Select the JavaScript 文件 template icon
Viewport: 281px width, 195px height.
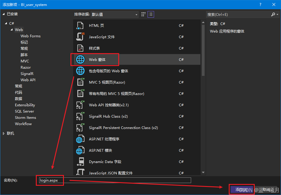(80, 37)
